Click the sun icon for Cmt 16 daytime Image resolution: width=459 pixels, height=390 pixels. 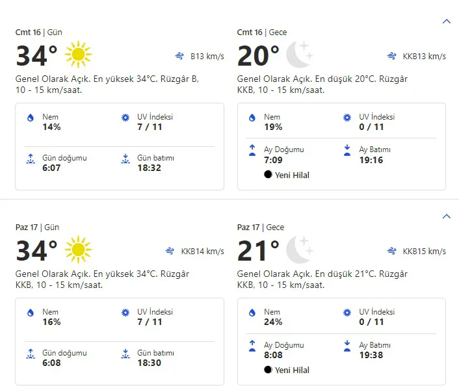[x=79, y=55]
